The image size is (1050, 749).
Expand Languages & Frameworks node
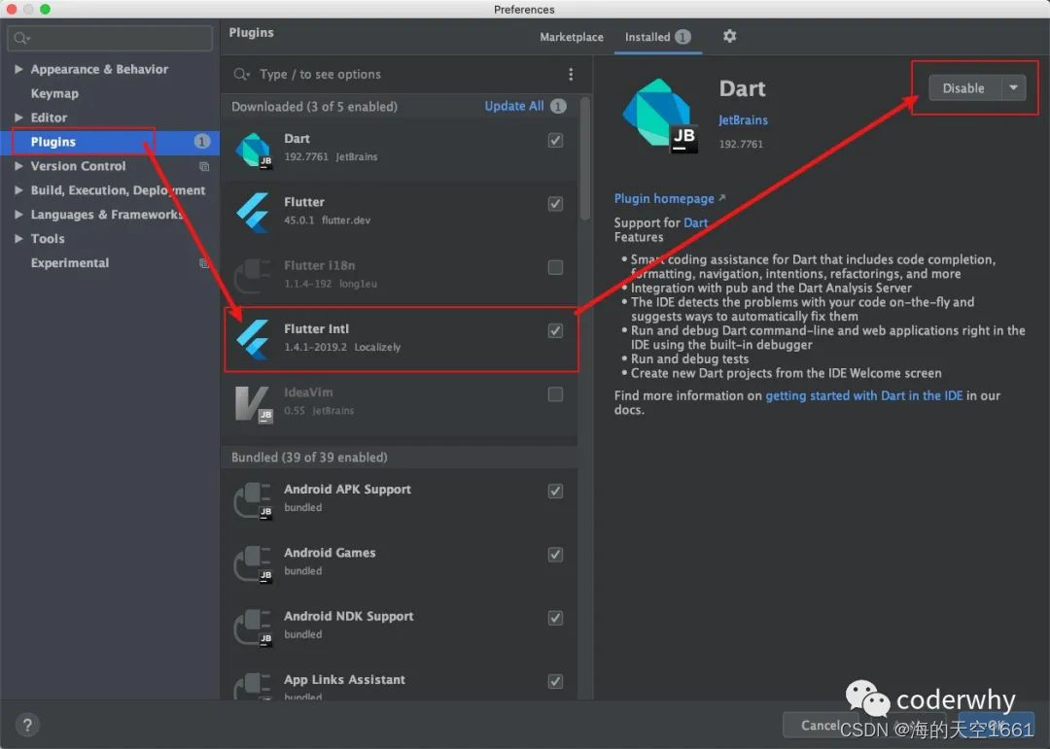pos(18,214)
